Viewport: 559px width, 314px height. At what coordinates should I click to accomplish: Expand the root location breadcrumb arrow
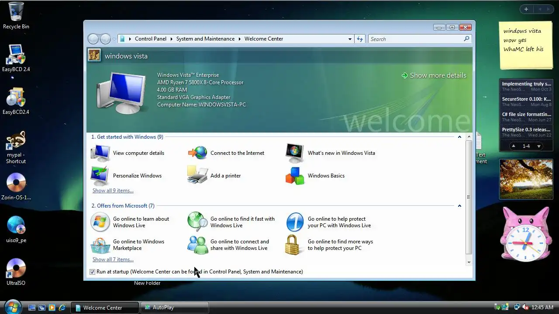click(x=130, y=39)
